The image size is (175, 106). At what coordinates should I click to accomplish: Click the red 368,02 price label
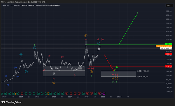[169, 54]
